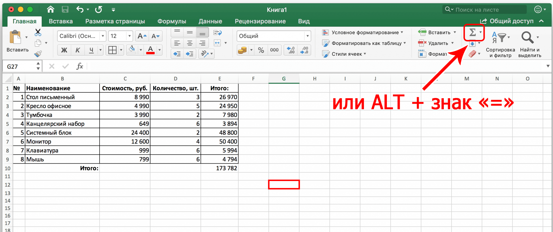Apply thousands separator 000 format
553x232 pixels.
pyautogui.click(x=274, y=50)
